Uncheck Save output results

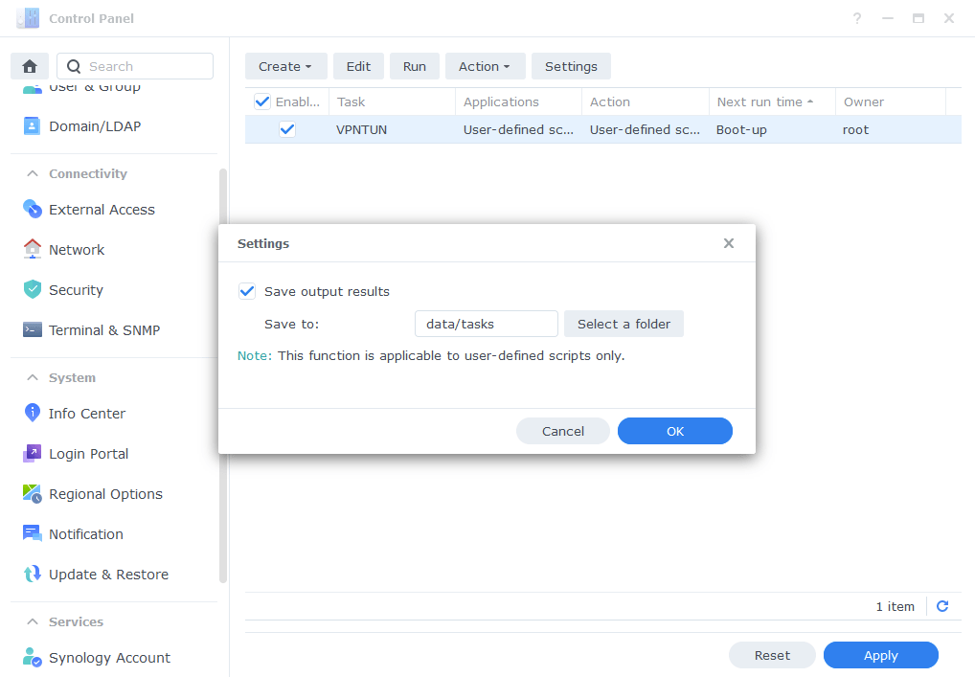pyautogui.click(x=247, y=291)
